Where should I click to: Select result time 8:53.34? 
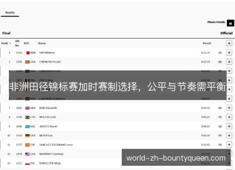(205, 62)
